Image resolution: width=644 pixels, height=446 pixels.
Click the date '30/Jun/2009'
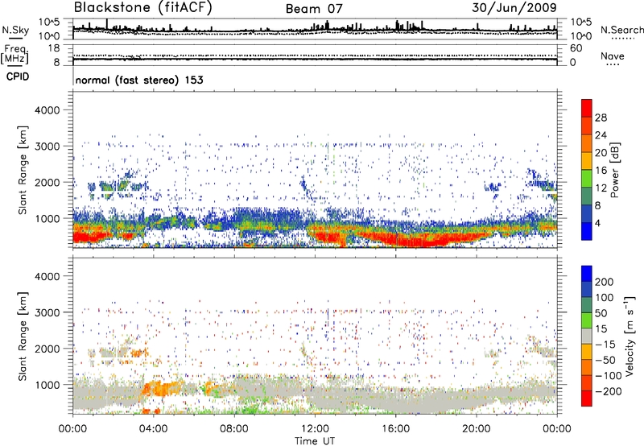tap(514, 8)
